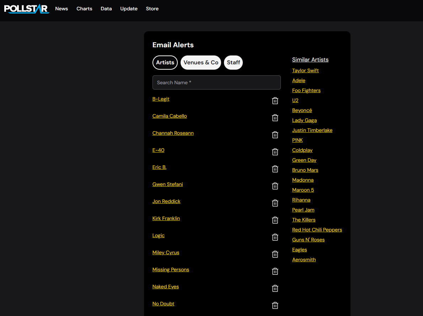Delete the B-Legit alert trash icon

tap(275, 101)
